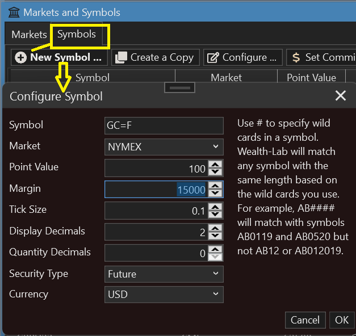Increase Tick Size with up arrow
356x336 pixels.
click(x=215, y=207)
